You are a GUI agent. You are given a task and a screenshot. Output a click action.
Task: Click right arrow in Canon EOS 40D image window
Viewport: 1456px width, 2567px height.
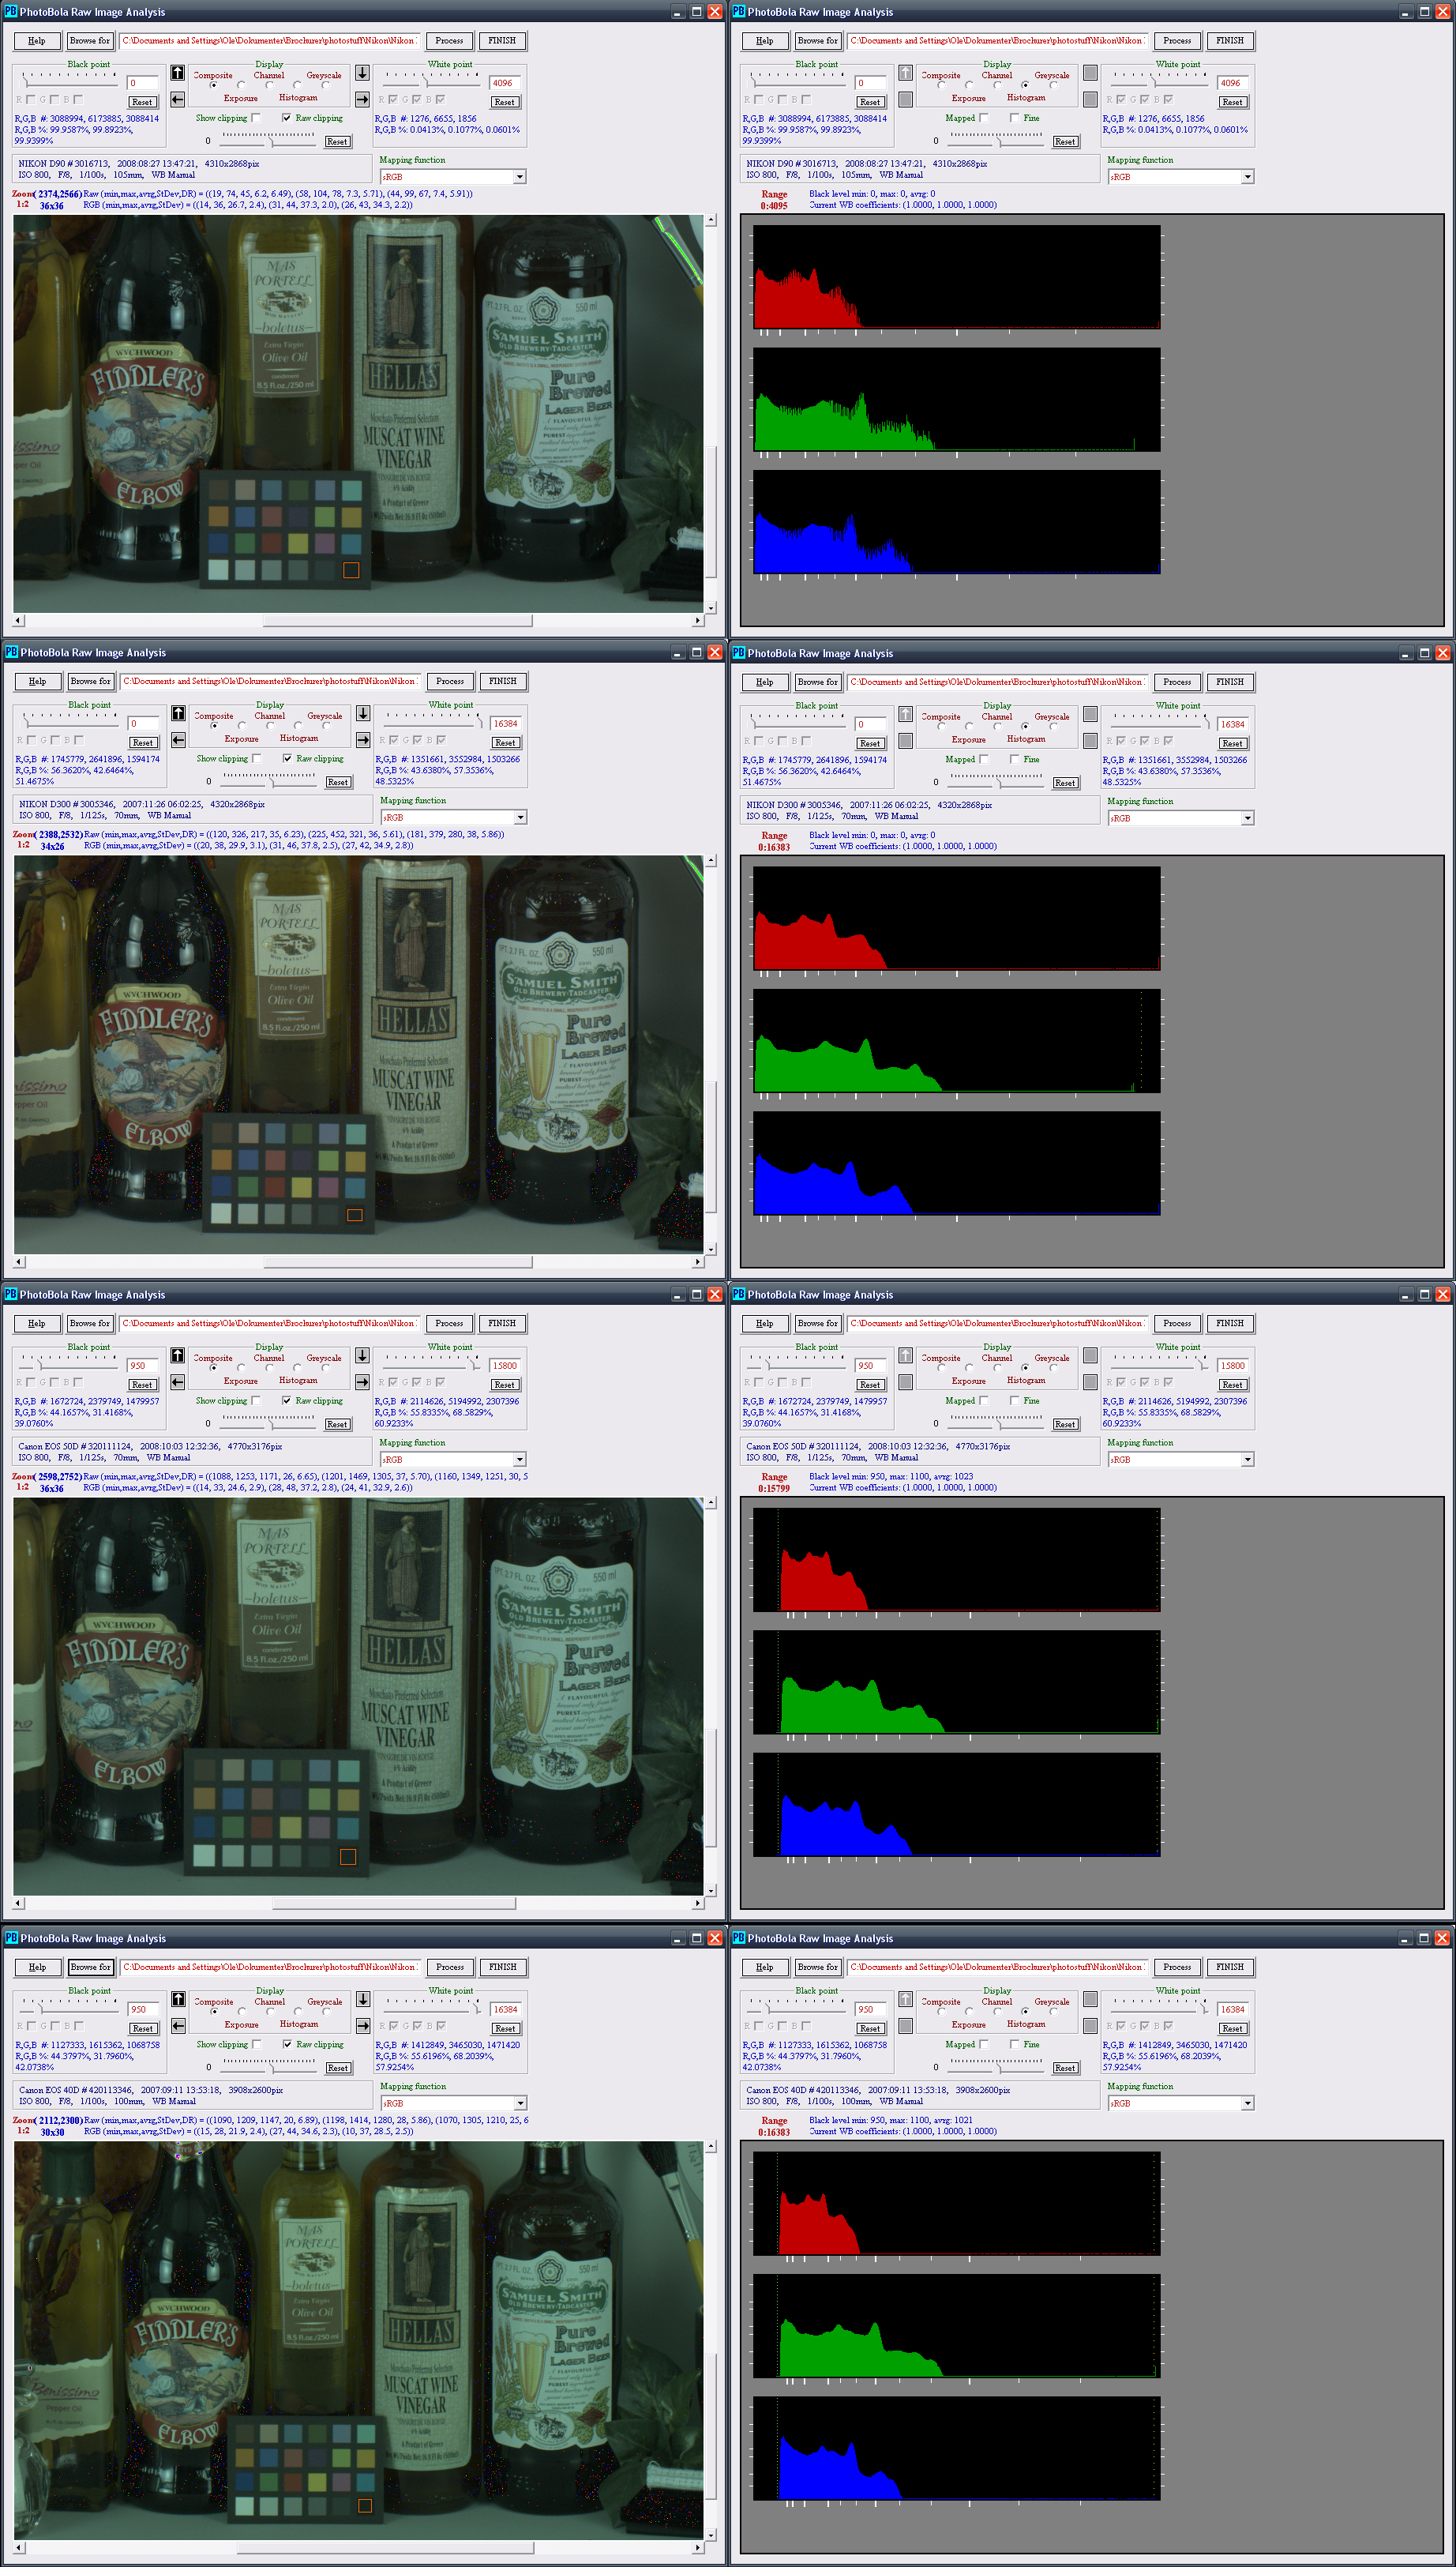coord(363,2026)
